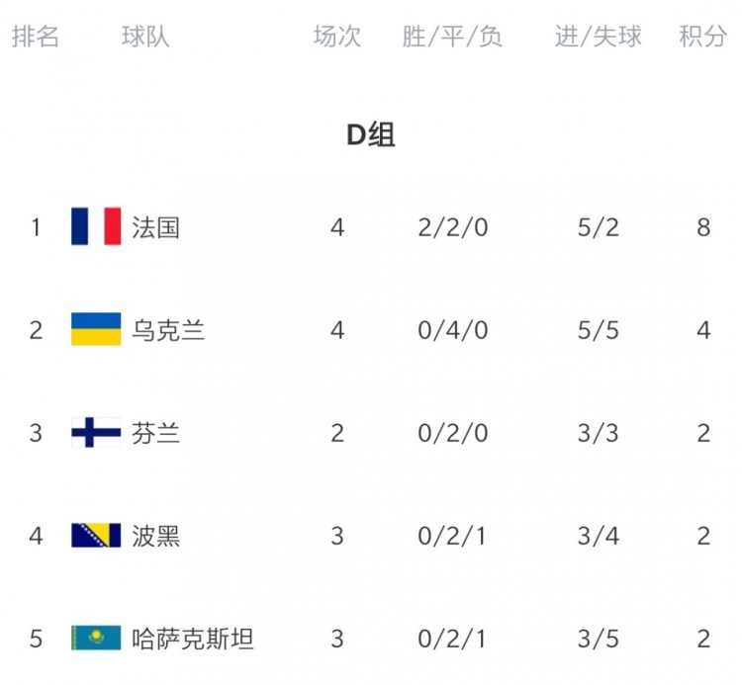Select the 芬兰 team name
This screenshot has width=742, height=685.
155,433
